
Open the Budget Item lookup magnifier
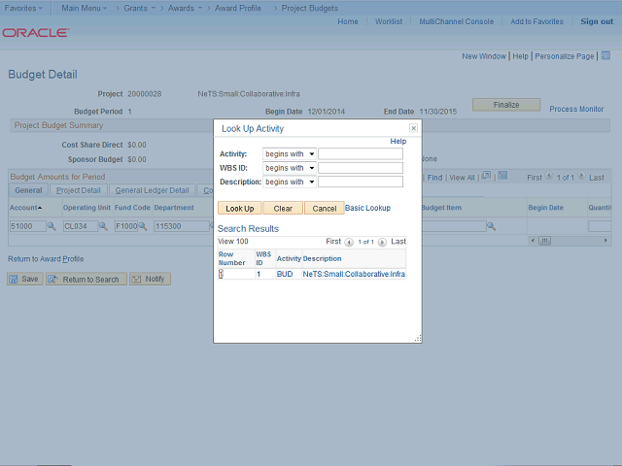[x=491, y=226]
